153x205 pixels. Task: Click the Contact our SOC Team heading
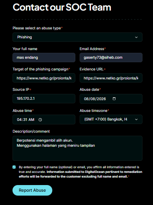click(62, 7)
